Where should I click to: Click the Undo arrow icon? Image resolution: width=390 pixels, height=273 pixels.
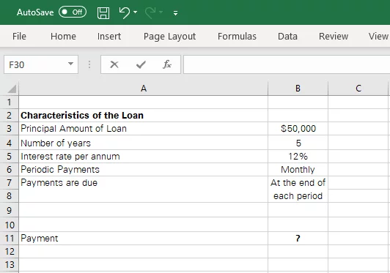[x=124, y=12]
